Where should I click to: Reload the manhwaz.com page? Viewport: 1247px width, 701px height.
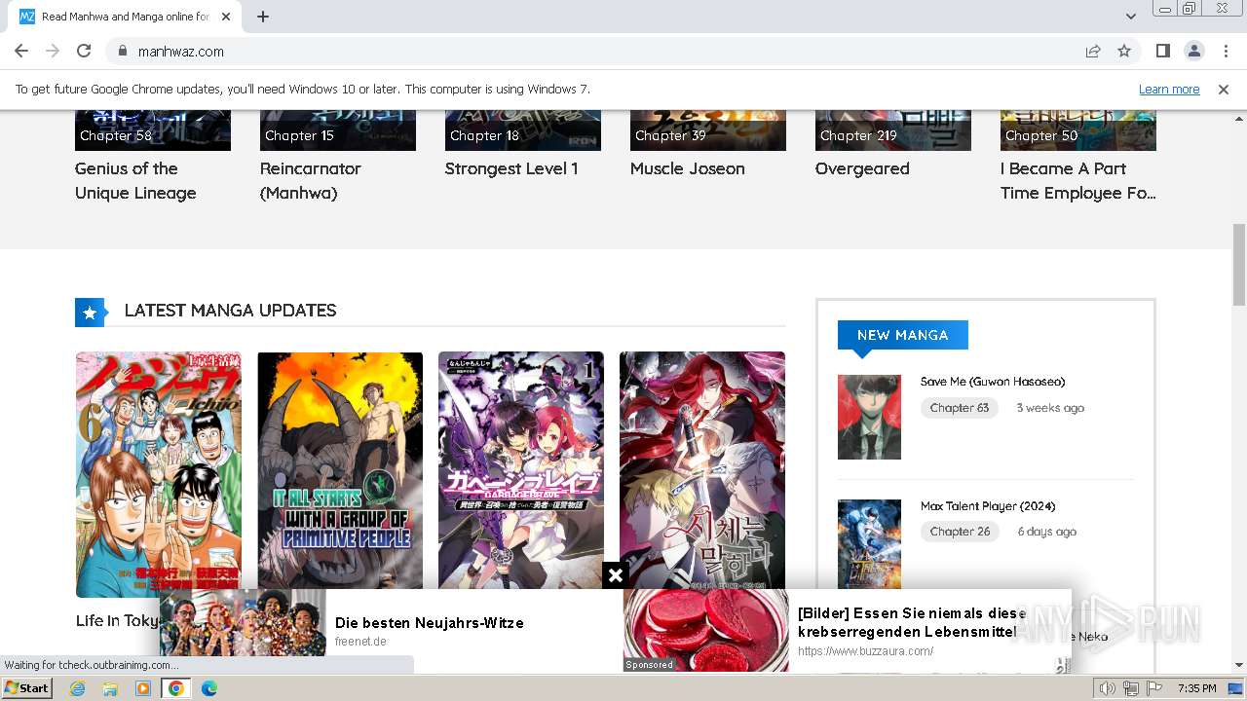pos(84,51)
